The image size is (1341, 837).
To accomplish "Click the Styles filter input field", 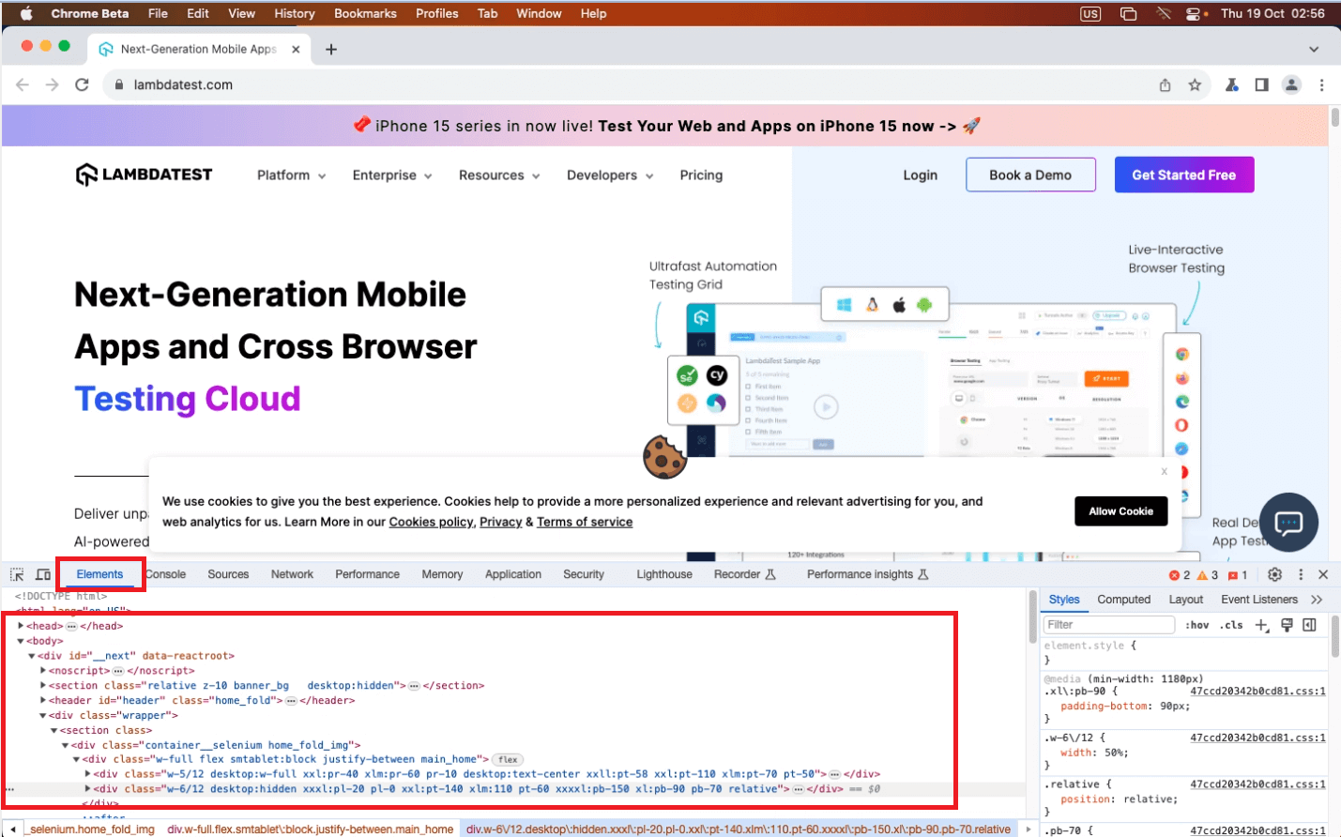I will [1108, 625].
